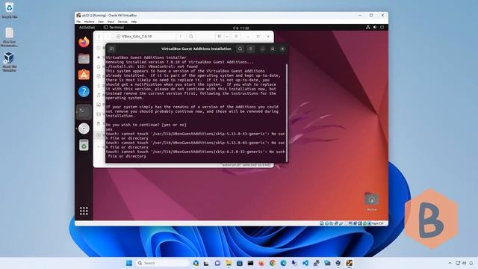This screenshot has width=478, height=269.
Task: Click Right Ctrl host key indicator
Action: [378, 223]
